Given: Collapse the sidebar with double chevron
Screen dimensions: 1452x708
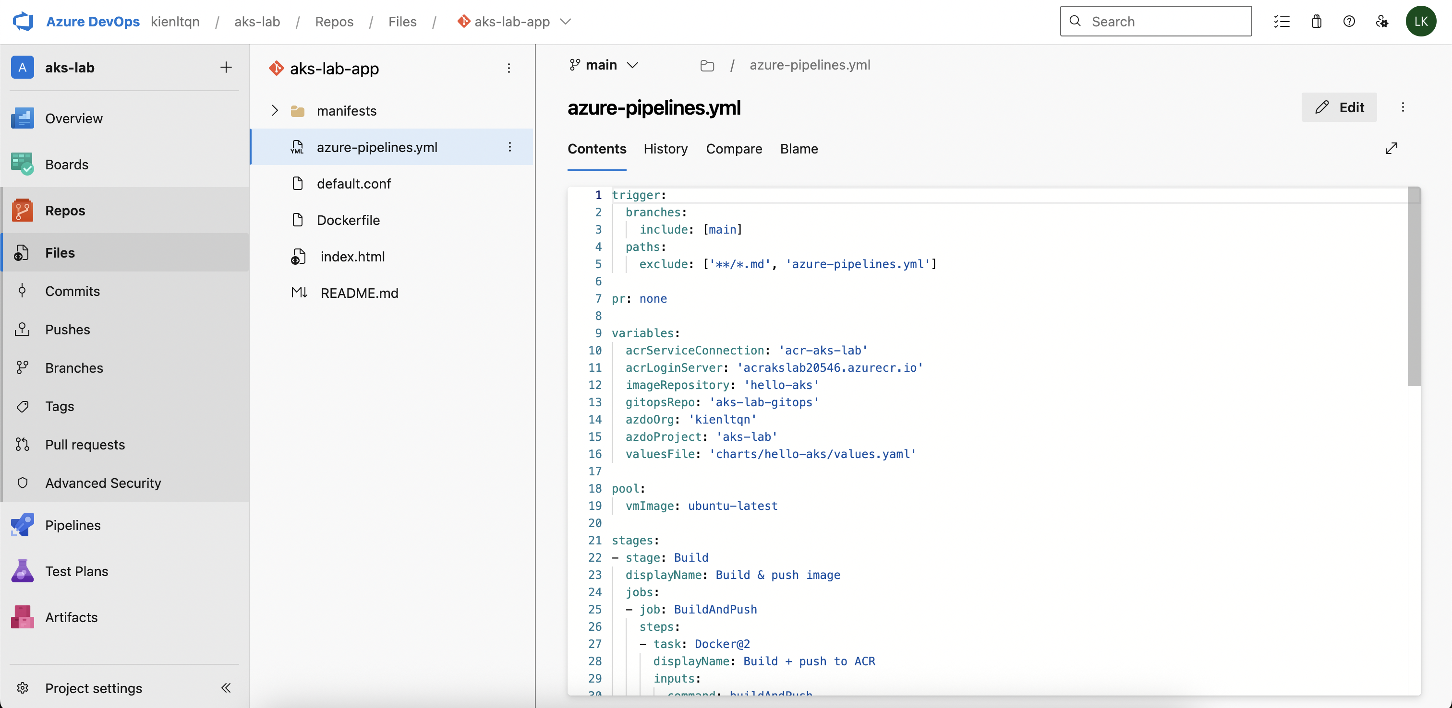Looking at the screenshot, I should (226, 688).
